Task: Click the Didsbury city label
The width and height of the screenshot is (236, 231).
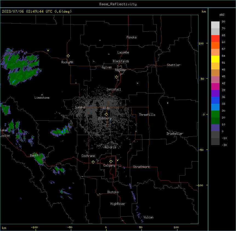Action: click(x=105, y=118)
